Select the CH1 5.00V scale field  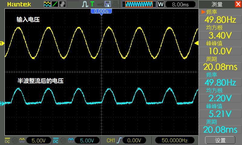(39, 140)
